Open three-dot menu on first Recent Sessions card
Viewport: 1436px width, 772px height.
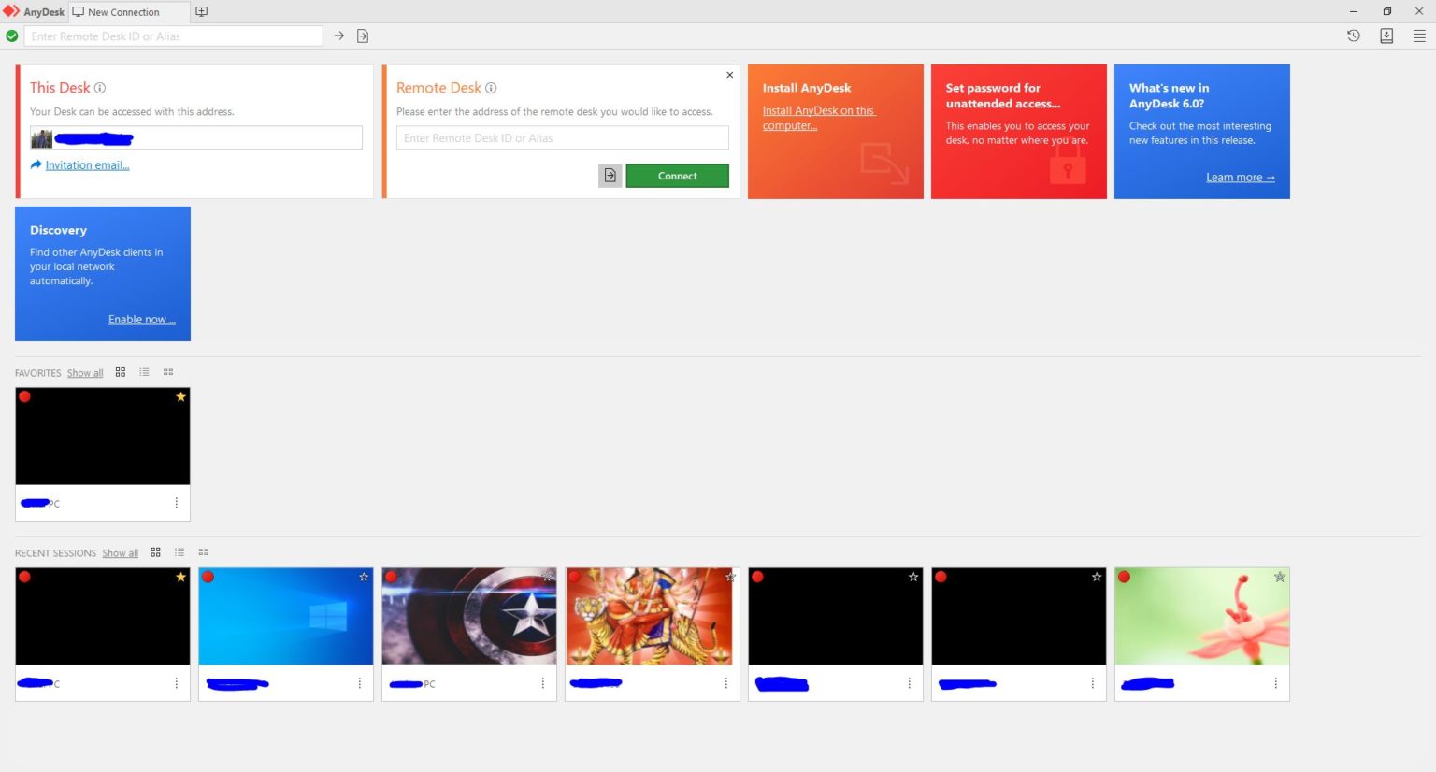(177, 683)
